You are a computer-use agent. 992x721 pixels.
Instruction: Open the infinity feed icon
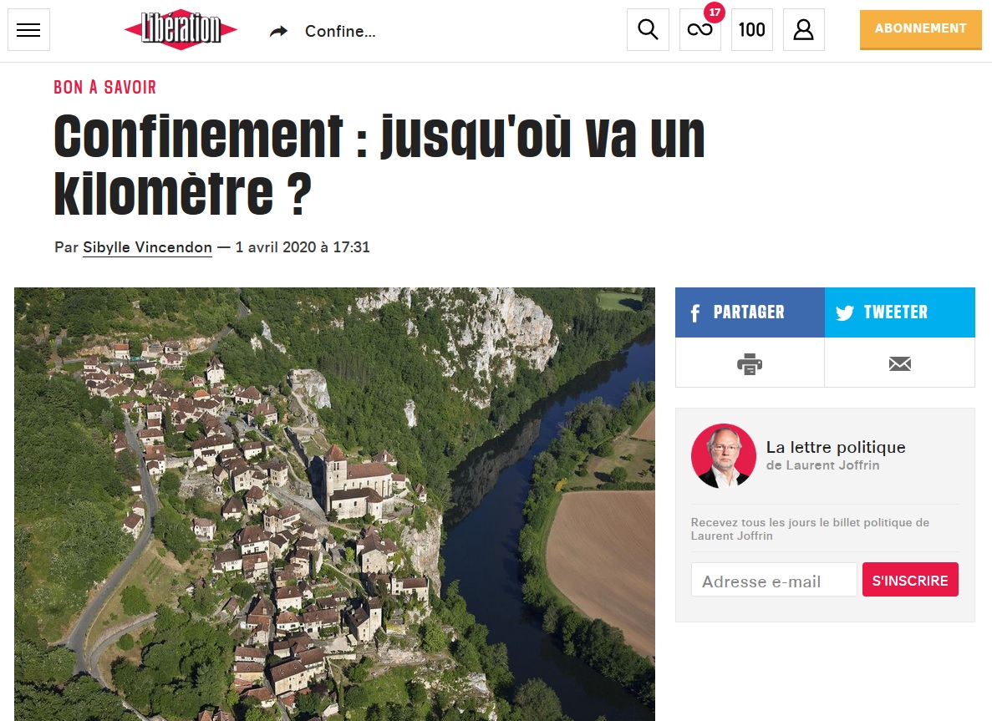[699, 30]
